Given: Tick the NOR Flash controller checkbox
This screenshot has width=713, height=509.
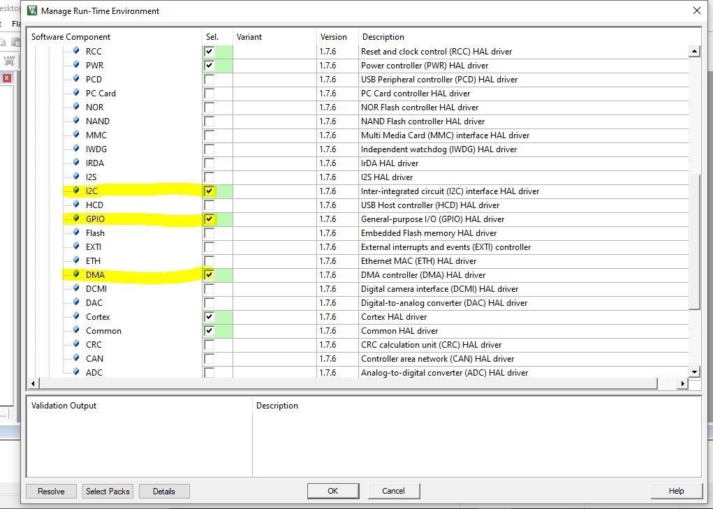Looking at the screenshot, I should point(210,108).
